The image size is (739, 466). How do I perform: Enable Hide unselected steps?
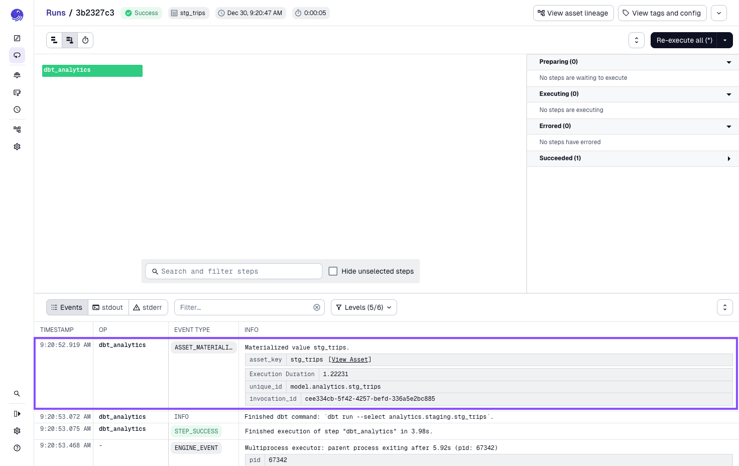tap(333, 271)
